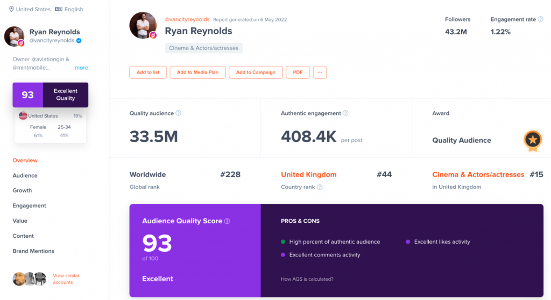Click Excellent comments activity text
Image resolution: width=551 pixels, height=300 pixels.
[x=324, y=255]
